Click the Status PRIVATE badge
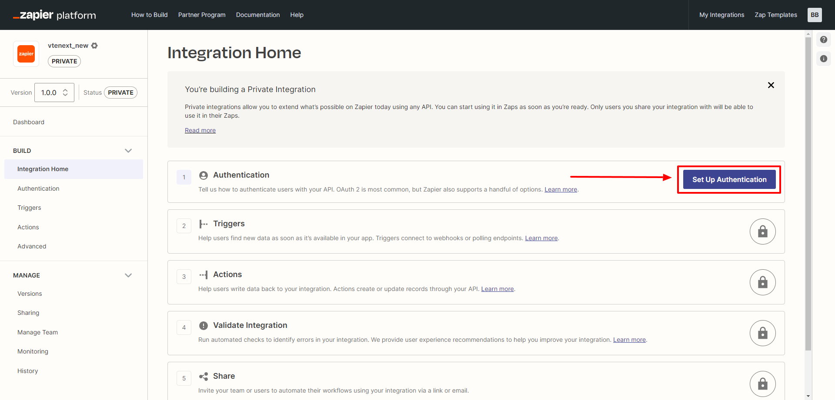The width and height of the screenshot is (835, 400). (120, 93)
